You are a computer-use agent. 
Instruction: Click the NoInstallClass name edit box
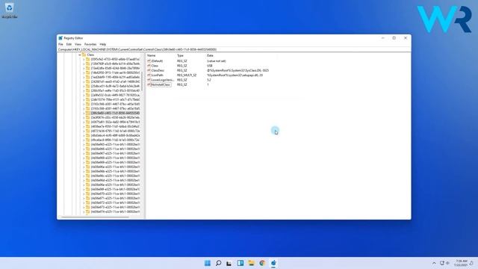point(161,84)
